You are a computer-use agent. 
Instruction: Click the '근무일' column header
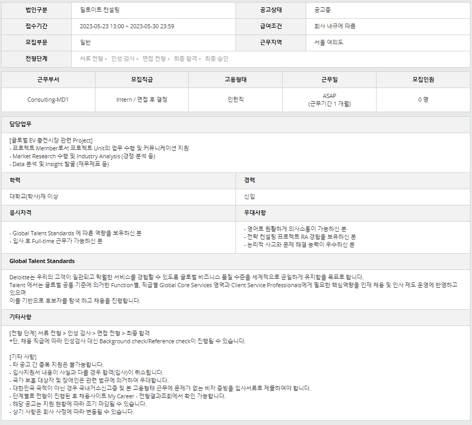tap(329, 80)
